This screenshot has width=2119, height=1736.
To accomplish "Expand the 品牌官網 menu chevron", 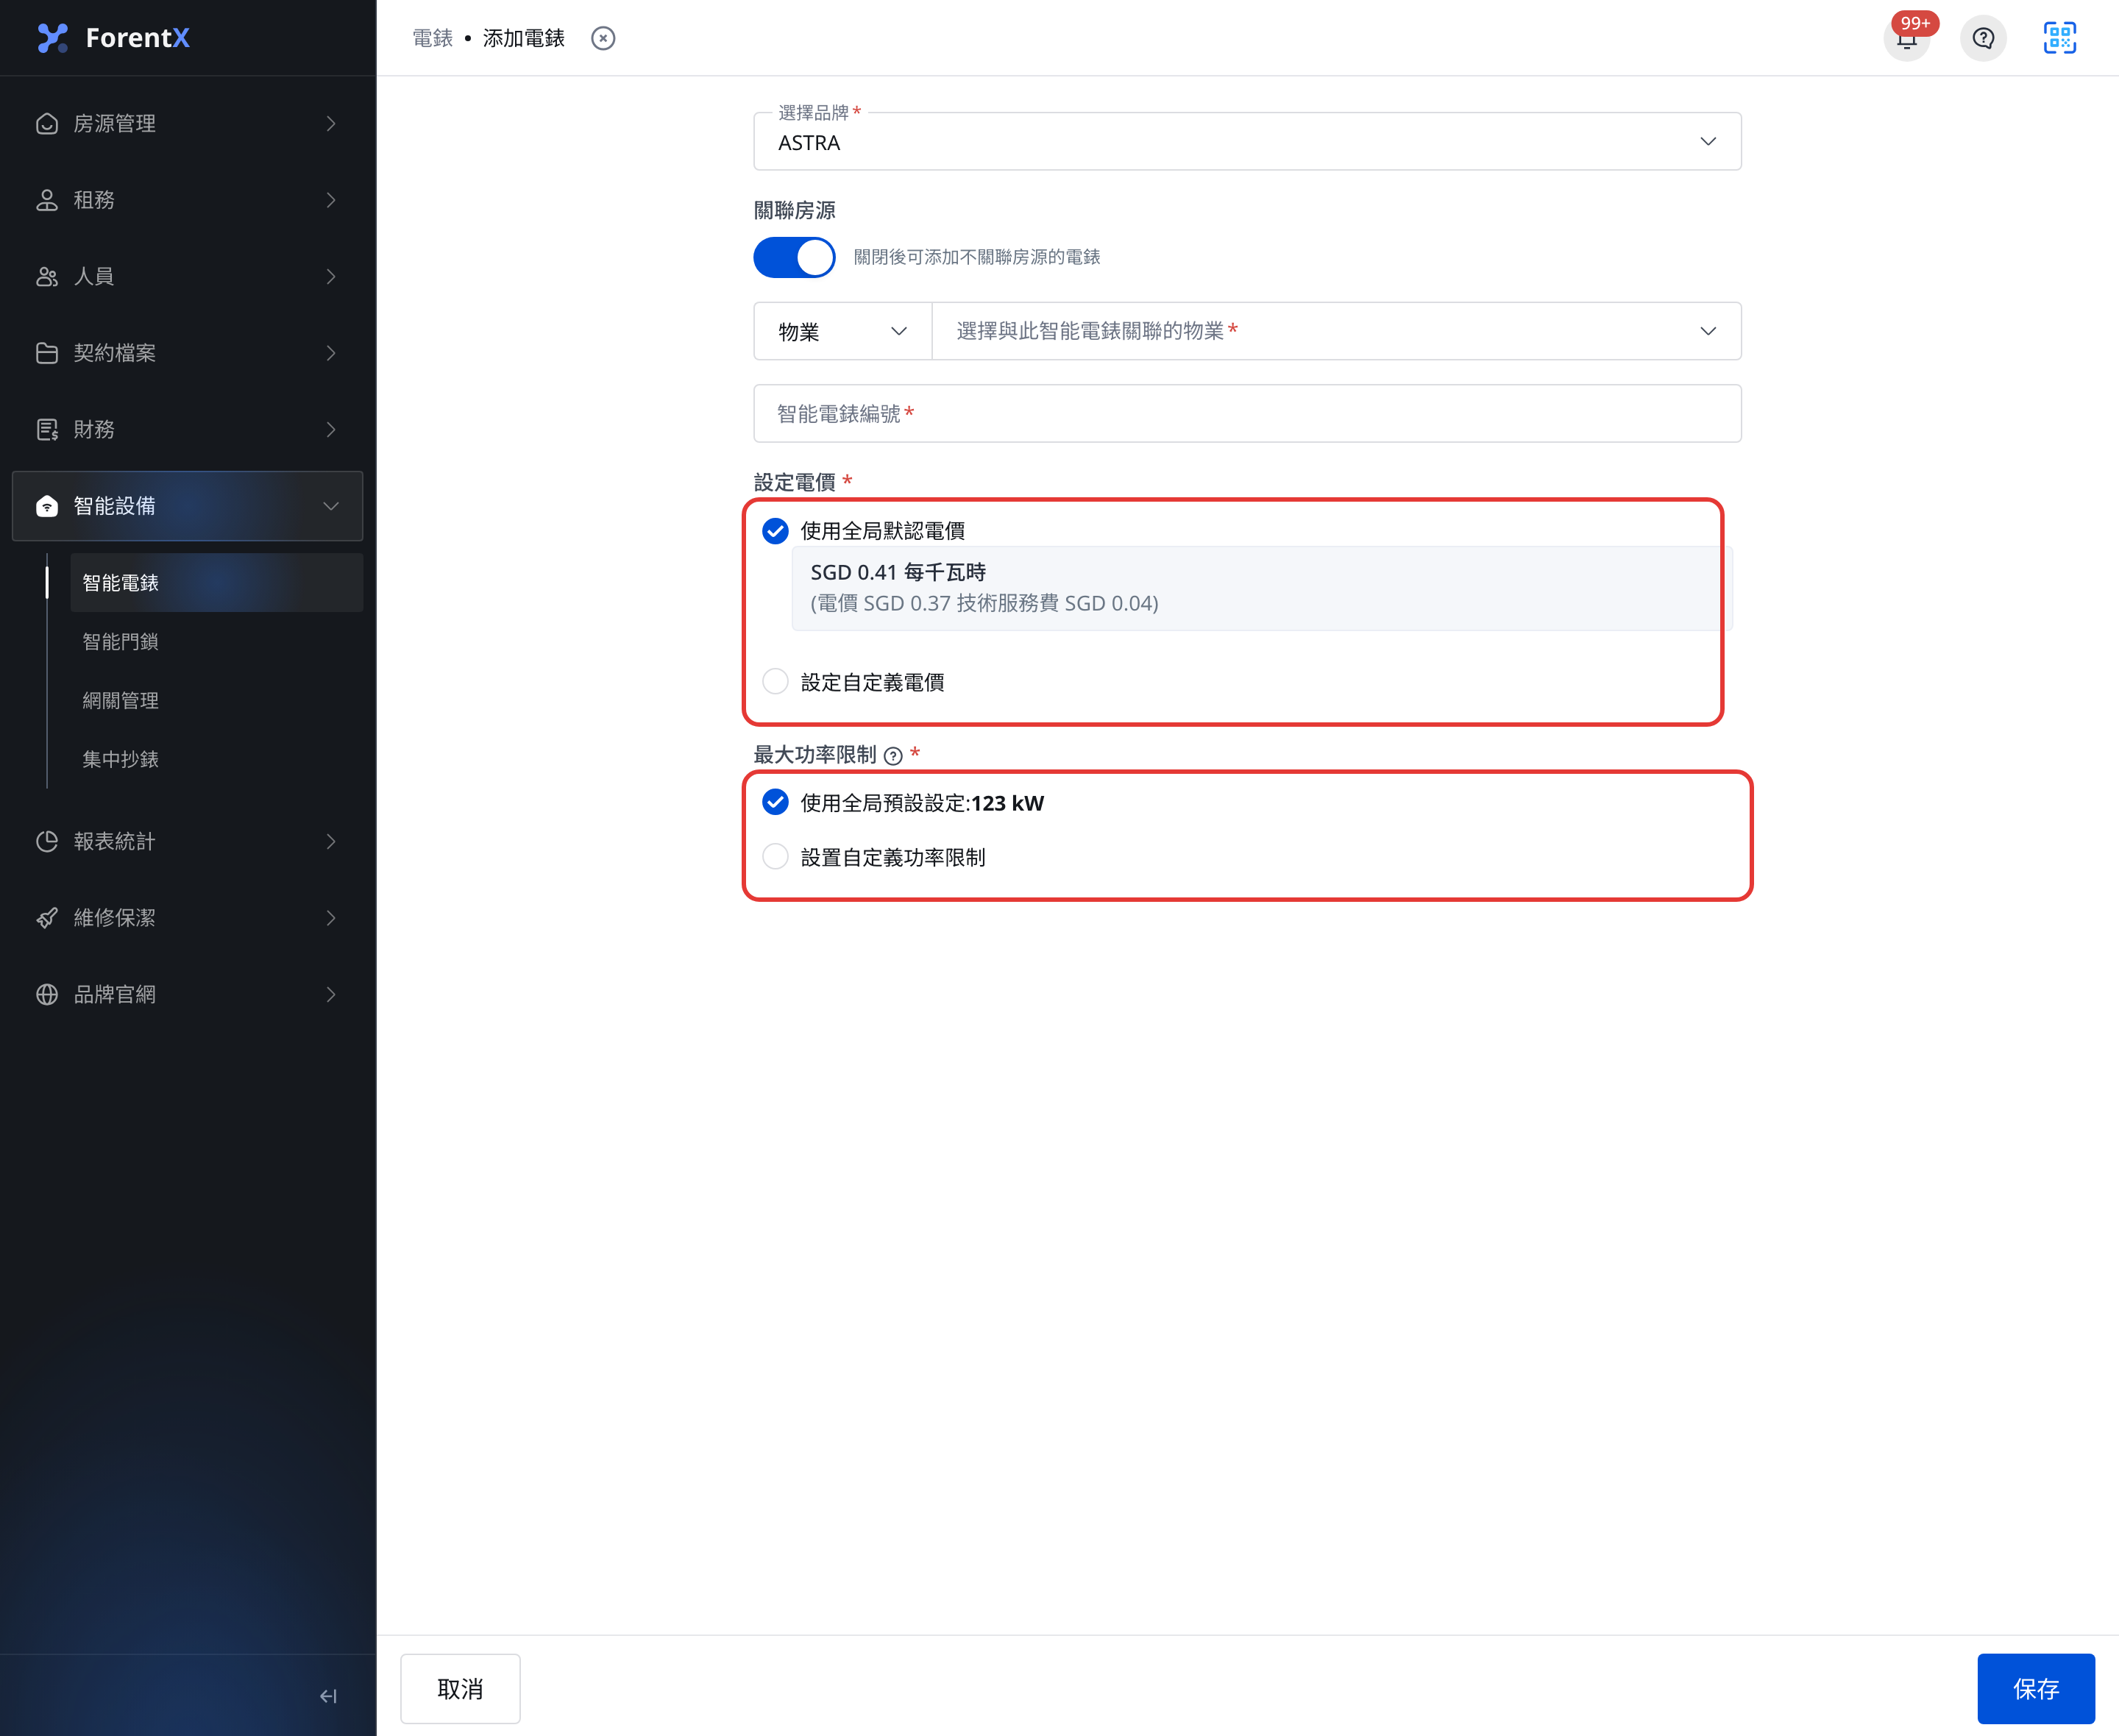I will coord(331,995).
